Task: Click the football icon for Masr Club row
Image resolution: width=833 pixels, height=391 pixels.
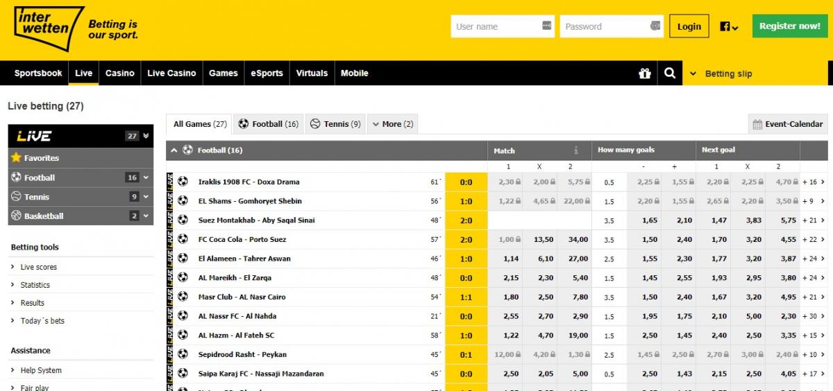Action: click(x=183, y=297)
